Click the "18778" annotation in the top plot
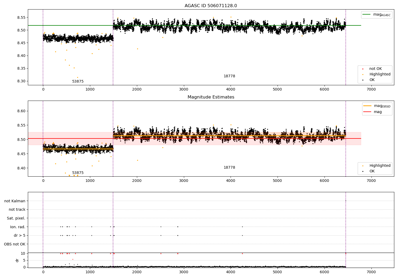This screenshot has width=398, height=278. point(229,76)
